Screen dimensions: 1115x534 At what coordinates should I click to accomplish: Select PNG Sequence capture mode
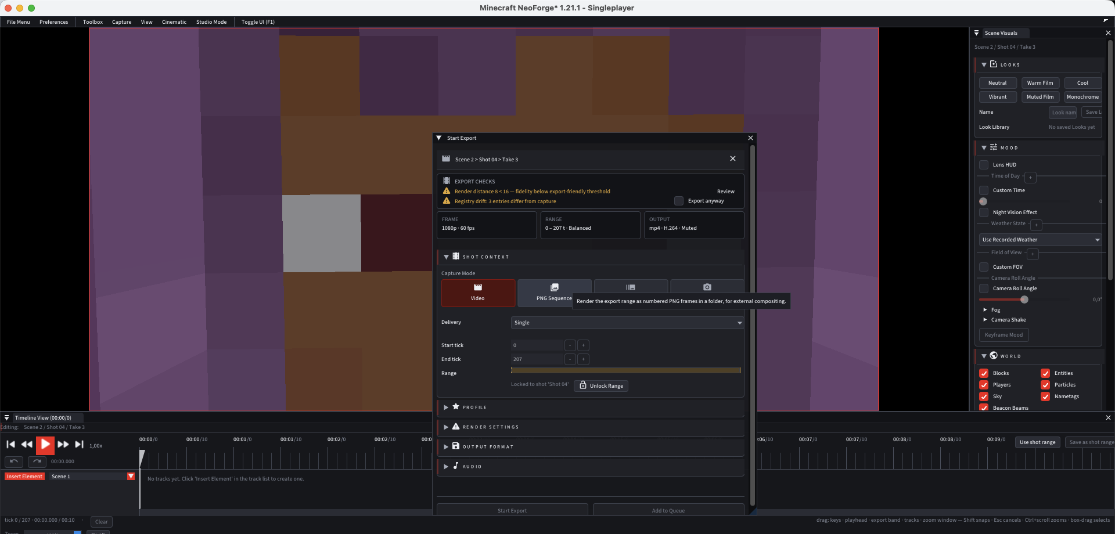click(554, 293)
